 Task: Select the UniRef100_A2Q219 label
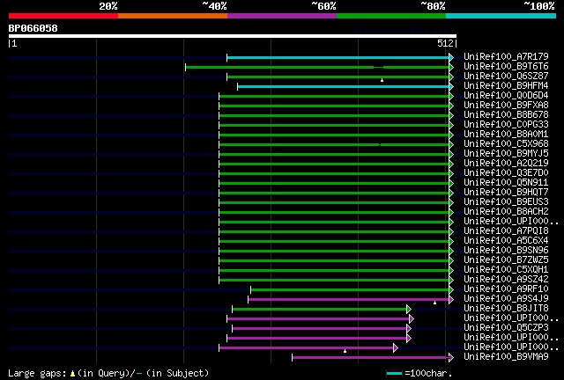(x=506, y=164)
